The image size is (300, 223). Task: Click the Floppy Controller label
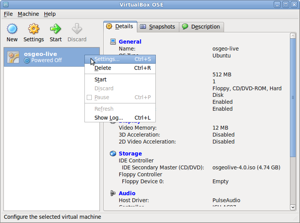point(140,174)
